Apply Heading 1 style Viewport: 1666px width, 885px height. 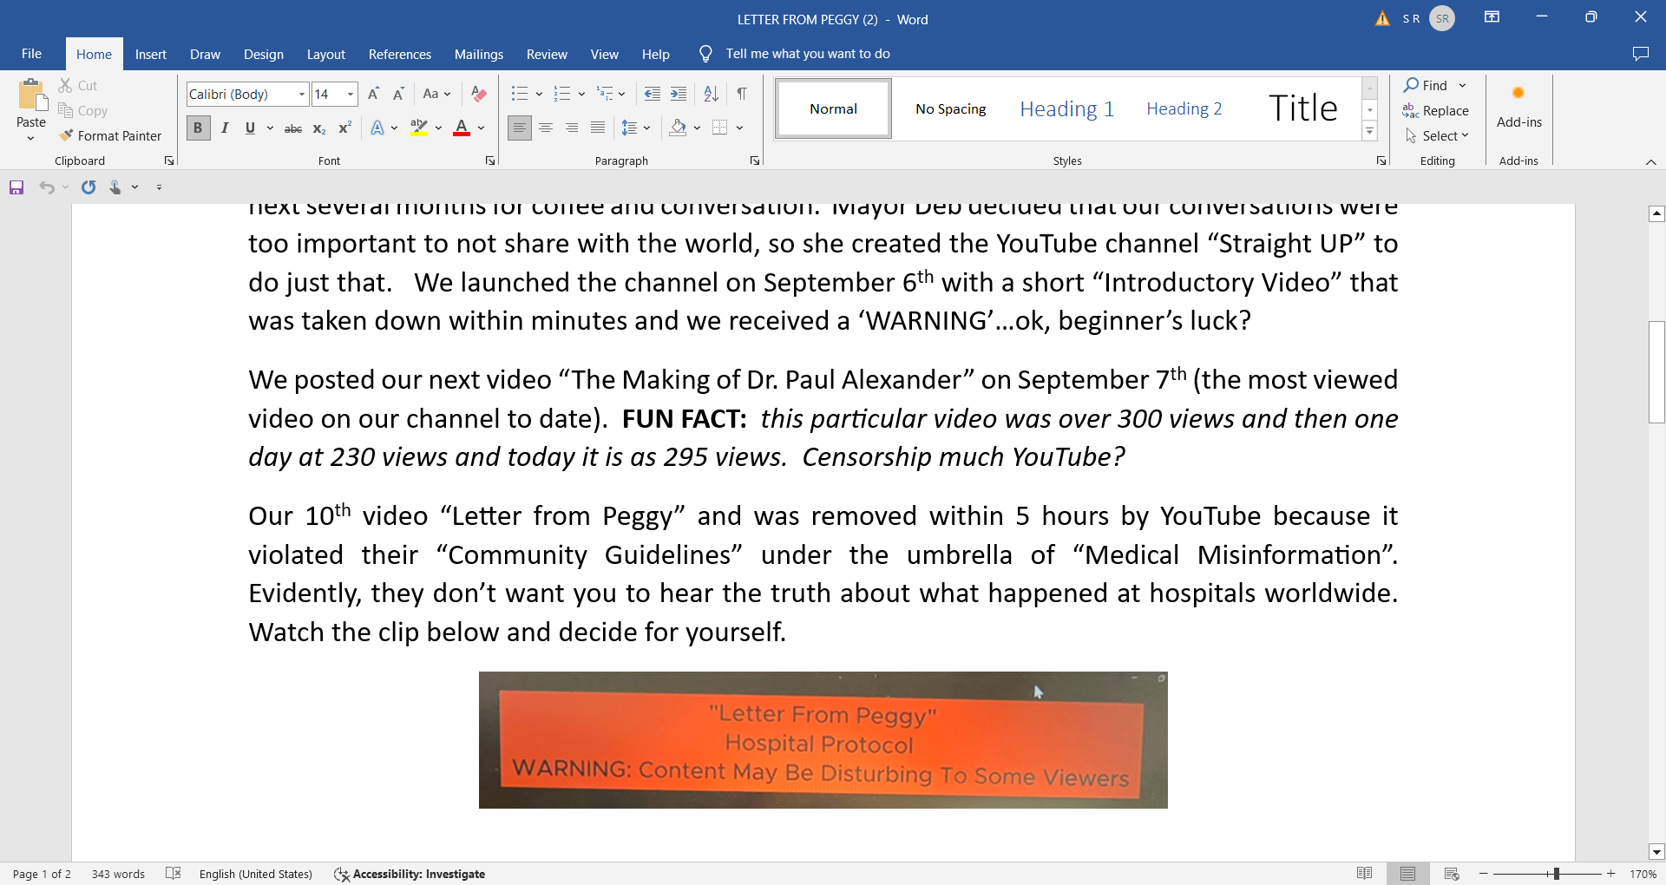point(1067,108)
